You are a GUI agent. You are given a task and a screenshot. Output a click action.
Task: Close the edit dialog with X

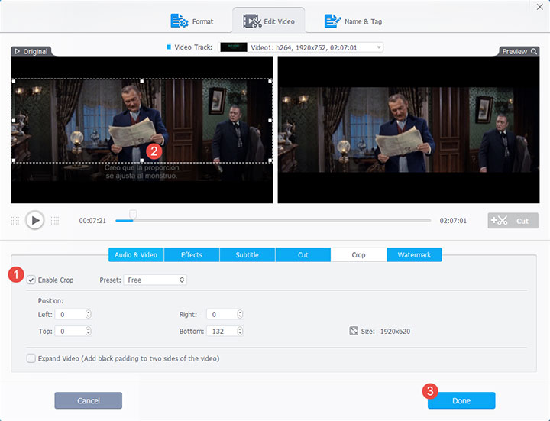540,7
